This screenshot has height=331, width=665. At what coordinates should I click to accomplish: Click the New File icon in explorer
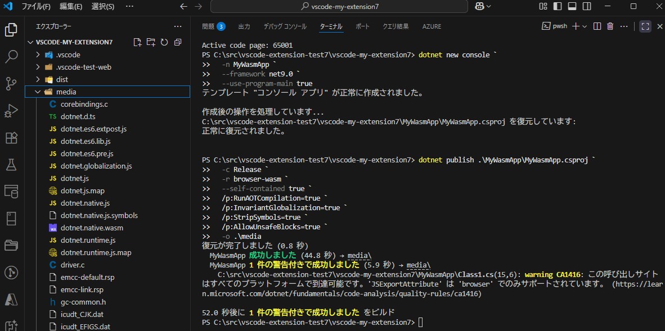click(137, 42)
